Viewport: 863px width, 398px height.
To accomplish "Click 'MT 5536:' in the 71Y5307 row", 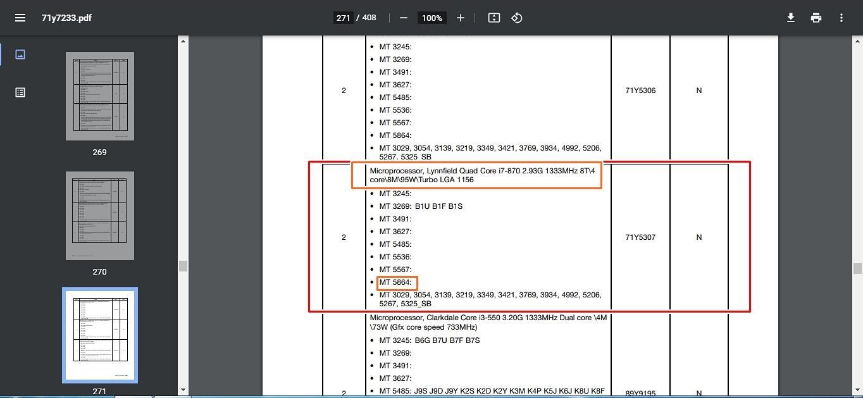I will pyautogui.click(x=395, y=257).
